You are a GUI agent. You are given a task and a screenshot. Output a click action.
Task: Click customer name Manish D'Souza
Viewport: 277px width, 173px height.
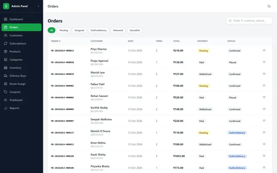click(100, 131)
